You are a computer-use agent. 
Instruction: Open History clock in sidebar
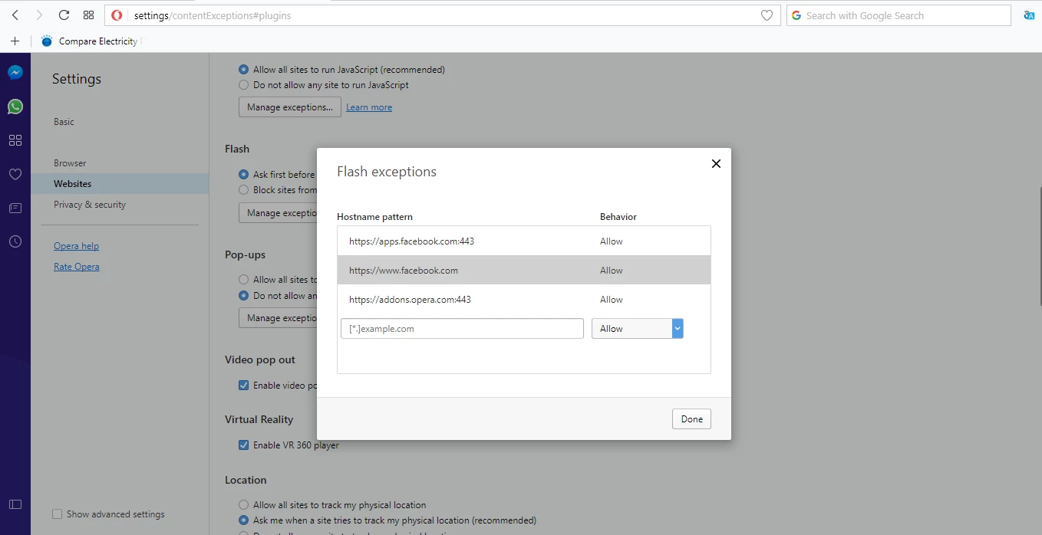pyautogui.click(x=15, y=241)
